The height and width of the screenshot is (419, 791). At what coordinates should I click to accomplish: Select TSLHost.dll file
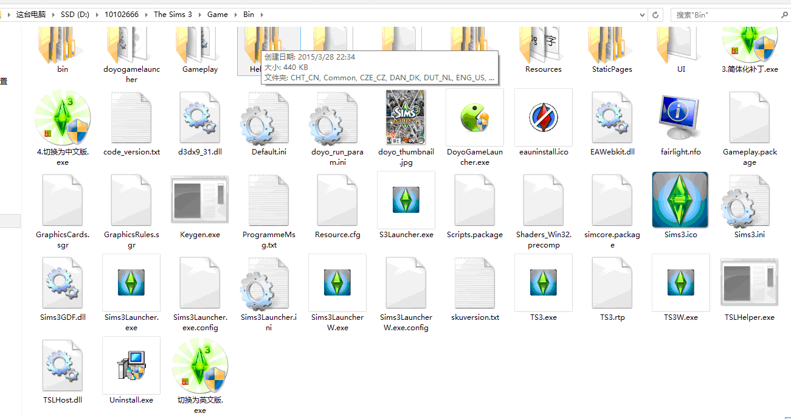click(63, 372)
